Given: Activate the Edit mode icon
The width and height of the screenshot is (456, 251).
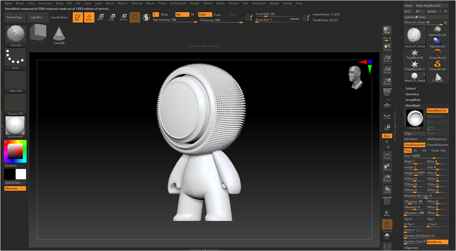Looking at the screenshot, I should click(x=77, y=17).
